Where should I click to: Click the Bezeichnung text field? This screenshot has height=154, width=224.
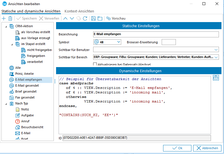156,34
